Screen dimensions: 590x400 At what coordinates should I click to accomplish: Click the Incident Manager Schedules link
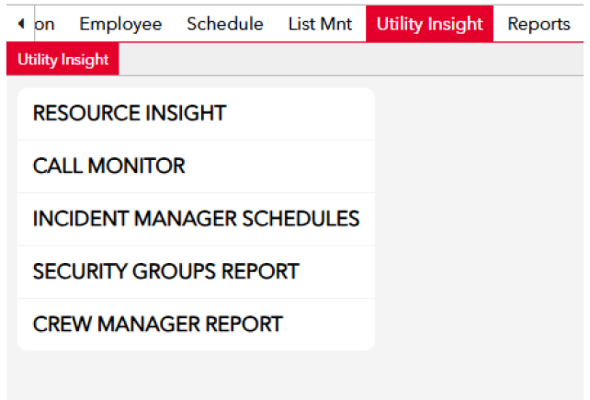tap(196, 219)
